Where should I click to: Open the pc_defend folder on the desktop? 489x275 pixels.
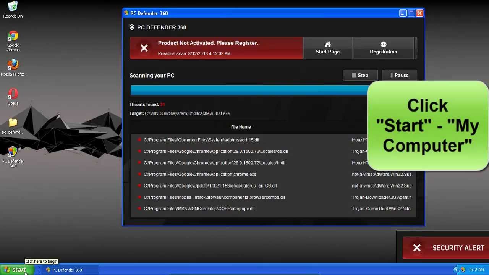13,126
